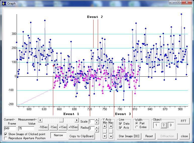Click Y Axis Min up arrow
This screenshot has height=143, width=194.
pos(105,126)
